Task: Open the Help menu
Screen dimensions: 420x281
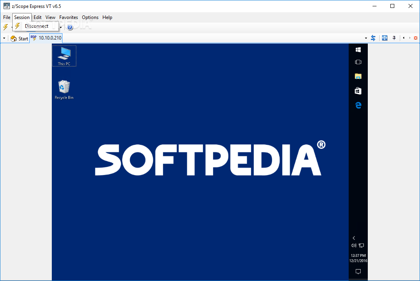Action: [x=107, y=17]
